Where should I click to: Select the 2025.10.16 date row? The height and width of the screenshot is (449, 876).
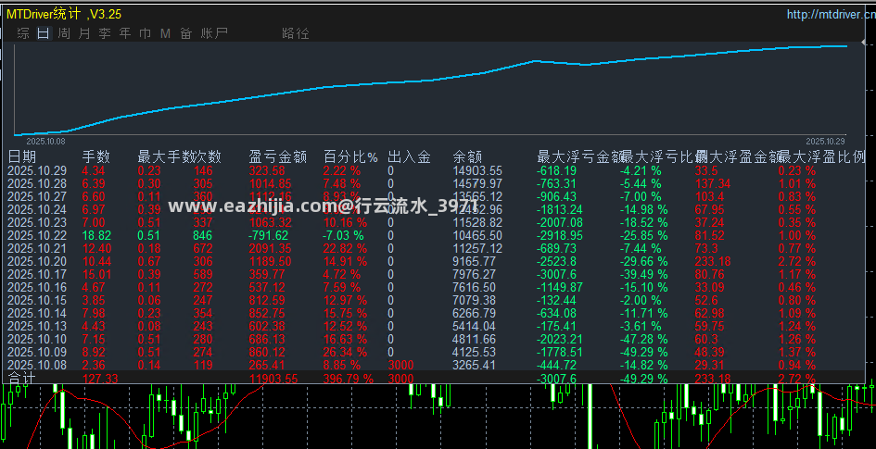pos(37,287)
